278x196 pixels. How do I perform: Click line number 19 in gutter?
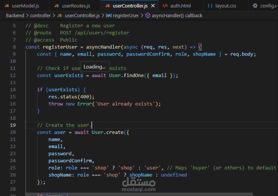pyautogui.click(x=13, y=125)
